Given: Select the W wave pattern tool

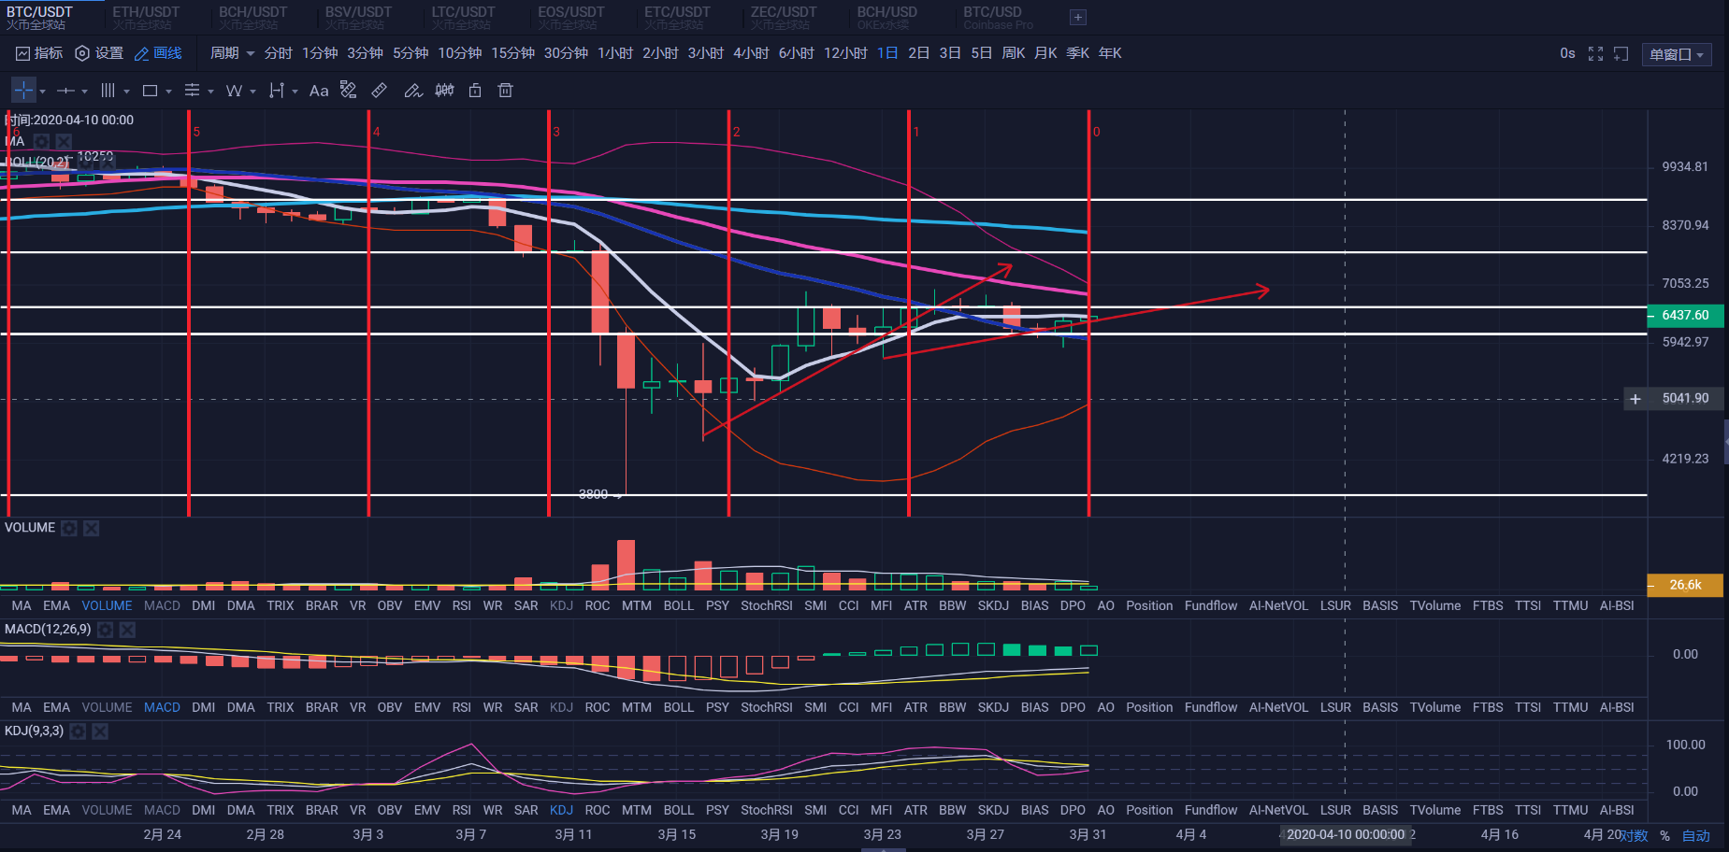Looking at the screenshot, I should coord(234,91).
